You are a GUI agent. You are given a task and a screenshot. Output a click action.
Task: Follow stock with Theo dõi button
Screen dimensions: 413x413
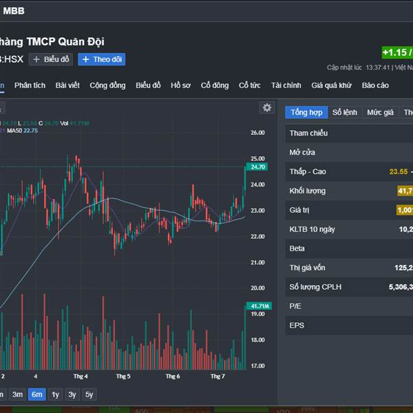[101, 59]
